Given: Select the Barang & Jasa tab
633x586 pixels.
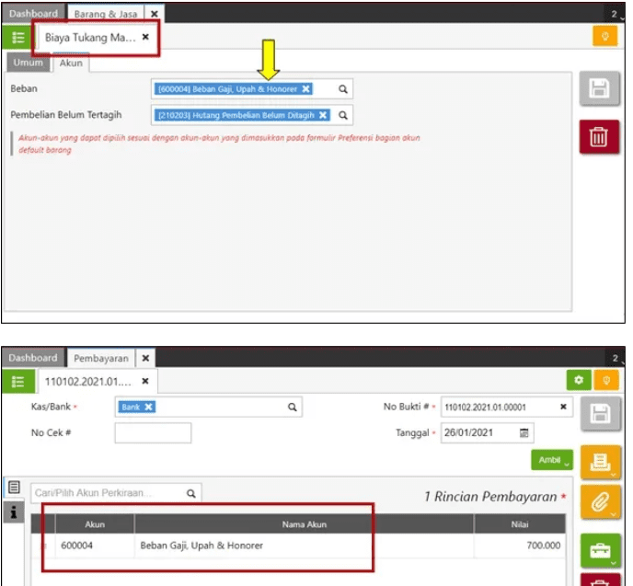Looking at the screenshot, I should (x=106, y=14).
